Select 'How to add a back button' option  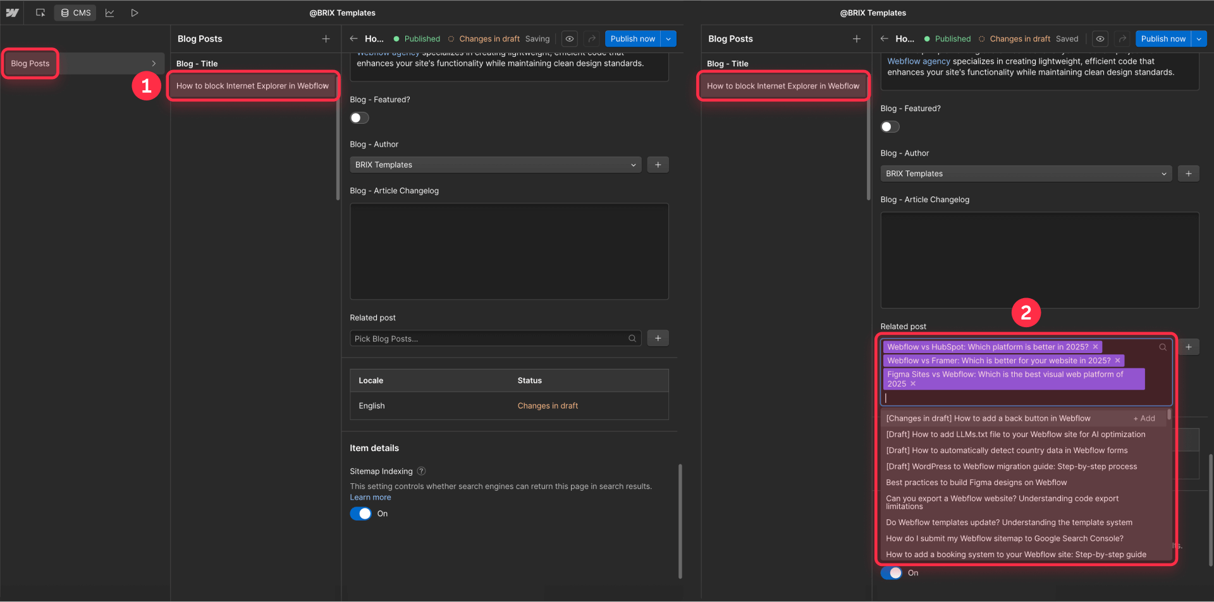point(1024,418)
